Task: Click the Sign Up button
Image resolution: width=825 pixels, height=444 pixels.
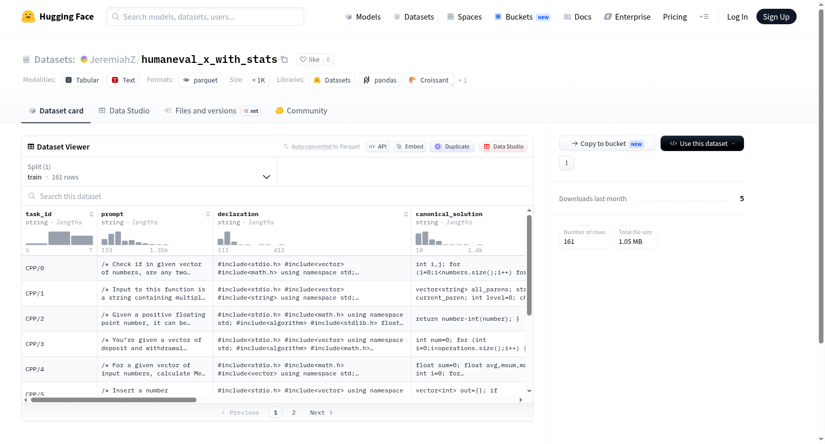Action: (x=776, y=17)
